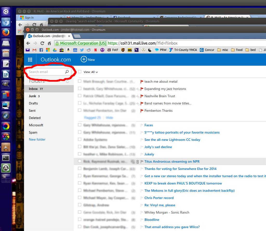The width and height of the screenshot is (266, 231).
Task: Open the Junk folder
Action: point(49,96)
